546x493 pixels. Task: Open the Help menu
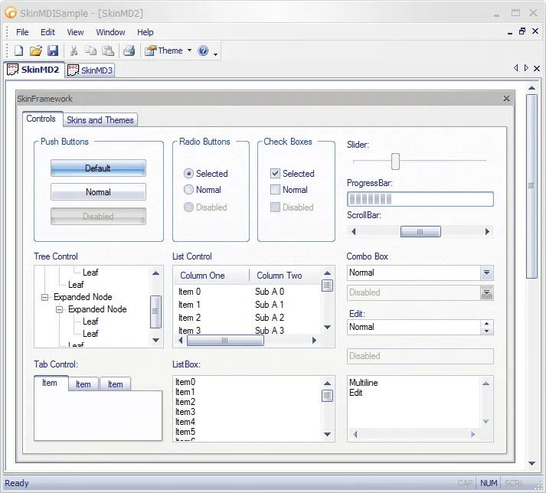pos(145,32)
